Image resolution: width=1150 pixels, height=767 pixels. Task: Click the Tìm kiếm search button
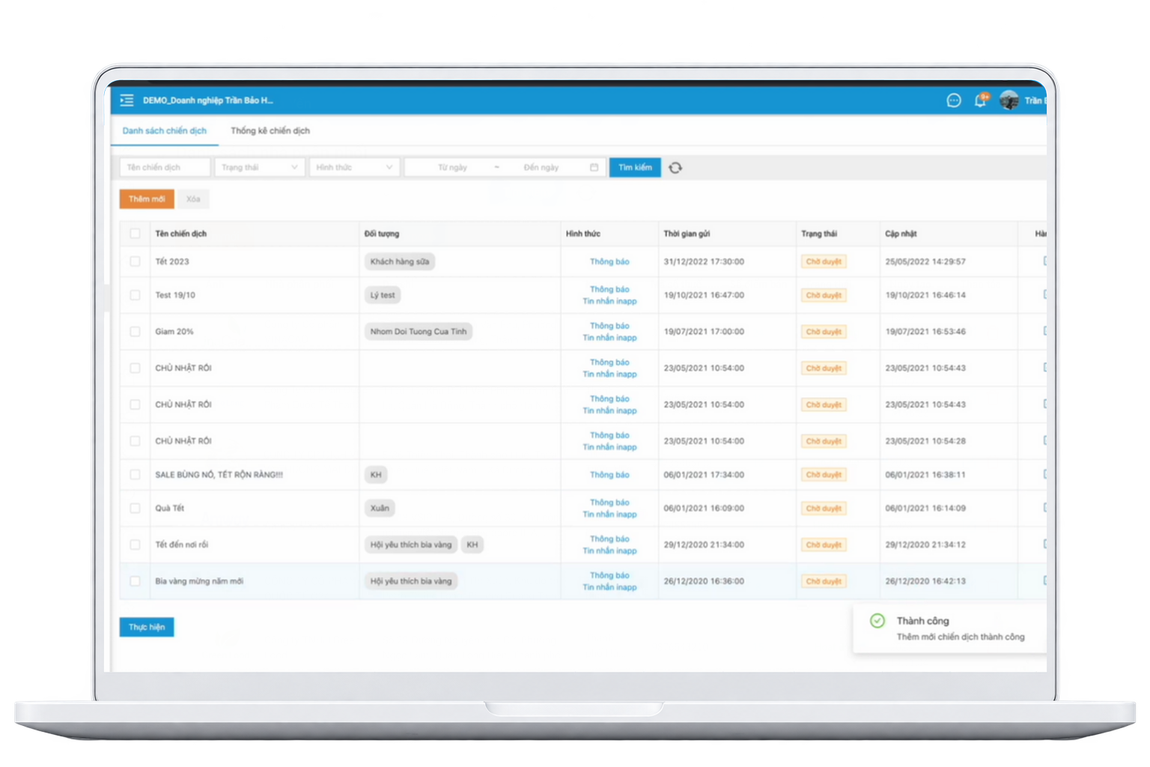click(x=635, y=167)
